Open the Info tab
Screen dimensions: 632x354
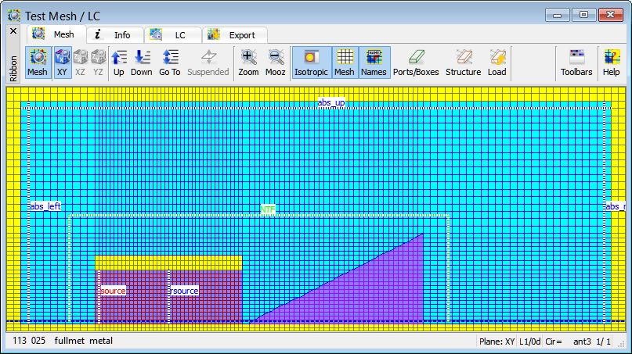(114, 34)
